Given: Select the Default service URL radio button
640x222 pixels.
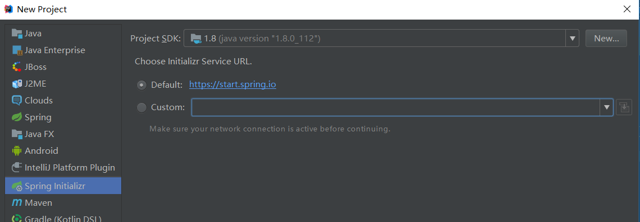Looking at the screenshot, I should 141,85.
